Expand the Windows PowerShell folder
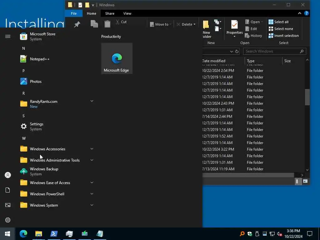Image resolution: width=320 pixels, height=240 pixels. (x=57, y=194)
